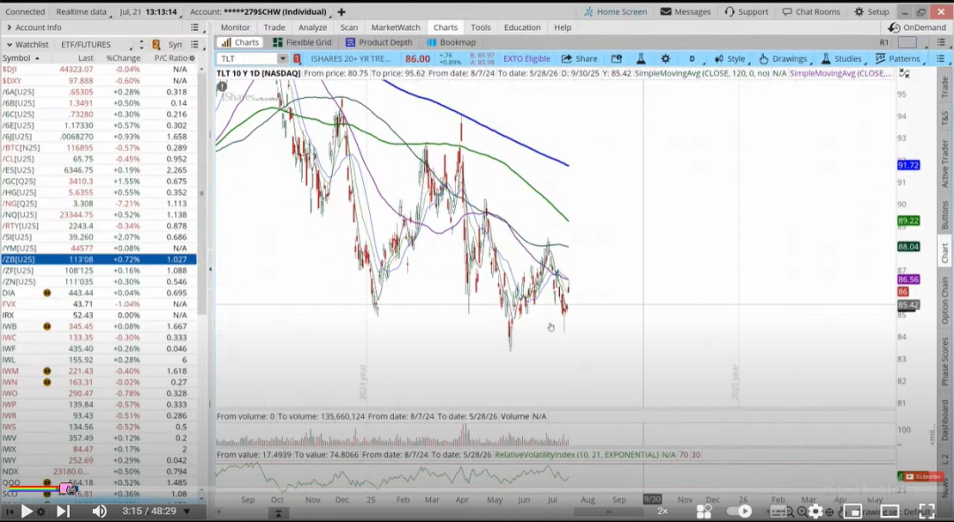The height and width of the screenshot is (522, 954).
Task: Click the OnDemand button
Action: (917, 27)
